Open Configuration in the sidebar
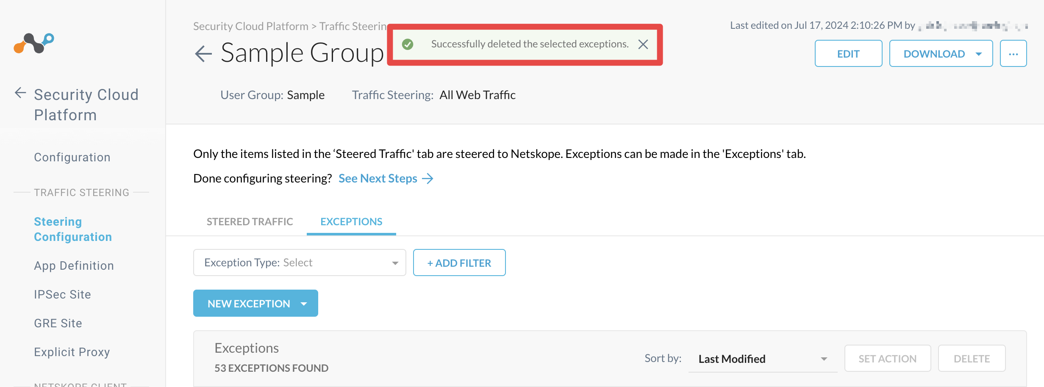 pos(72,157)
